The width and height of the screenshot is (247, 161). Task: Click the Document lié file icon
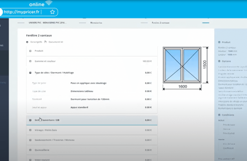pos(45,42)
